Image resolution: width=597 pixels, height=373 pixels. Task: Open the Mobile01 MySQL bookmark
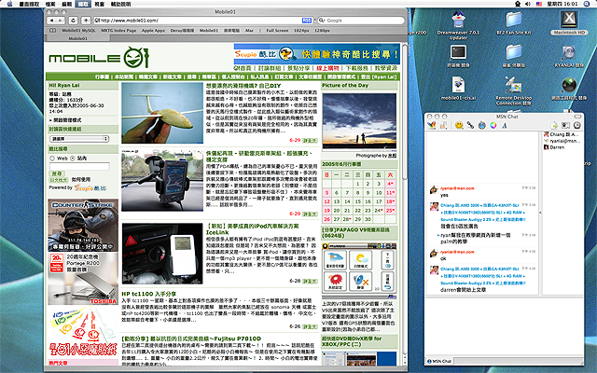pyautogui.click(x=78, y=31)
